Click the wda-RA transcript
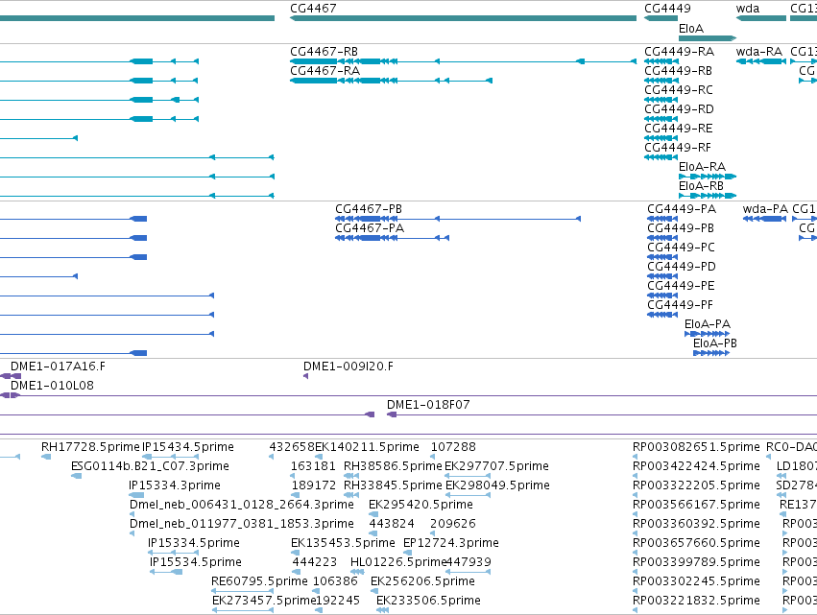Screen dimensions: 817x615 [761, 61]
